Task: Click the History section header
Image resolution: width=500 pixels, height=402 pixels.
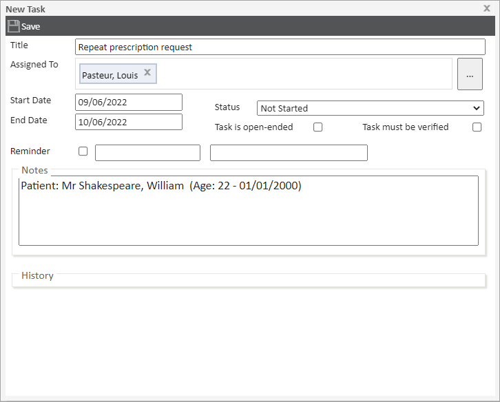Action: coord(37,276)
